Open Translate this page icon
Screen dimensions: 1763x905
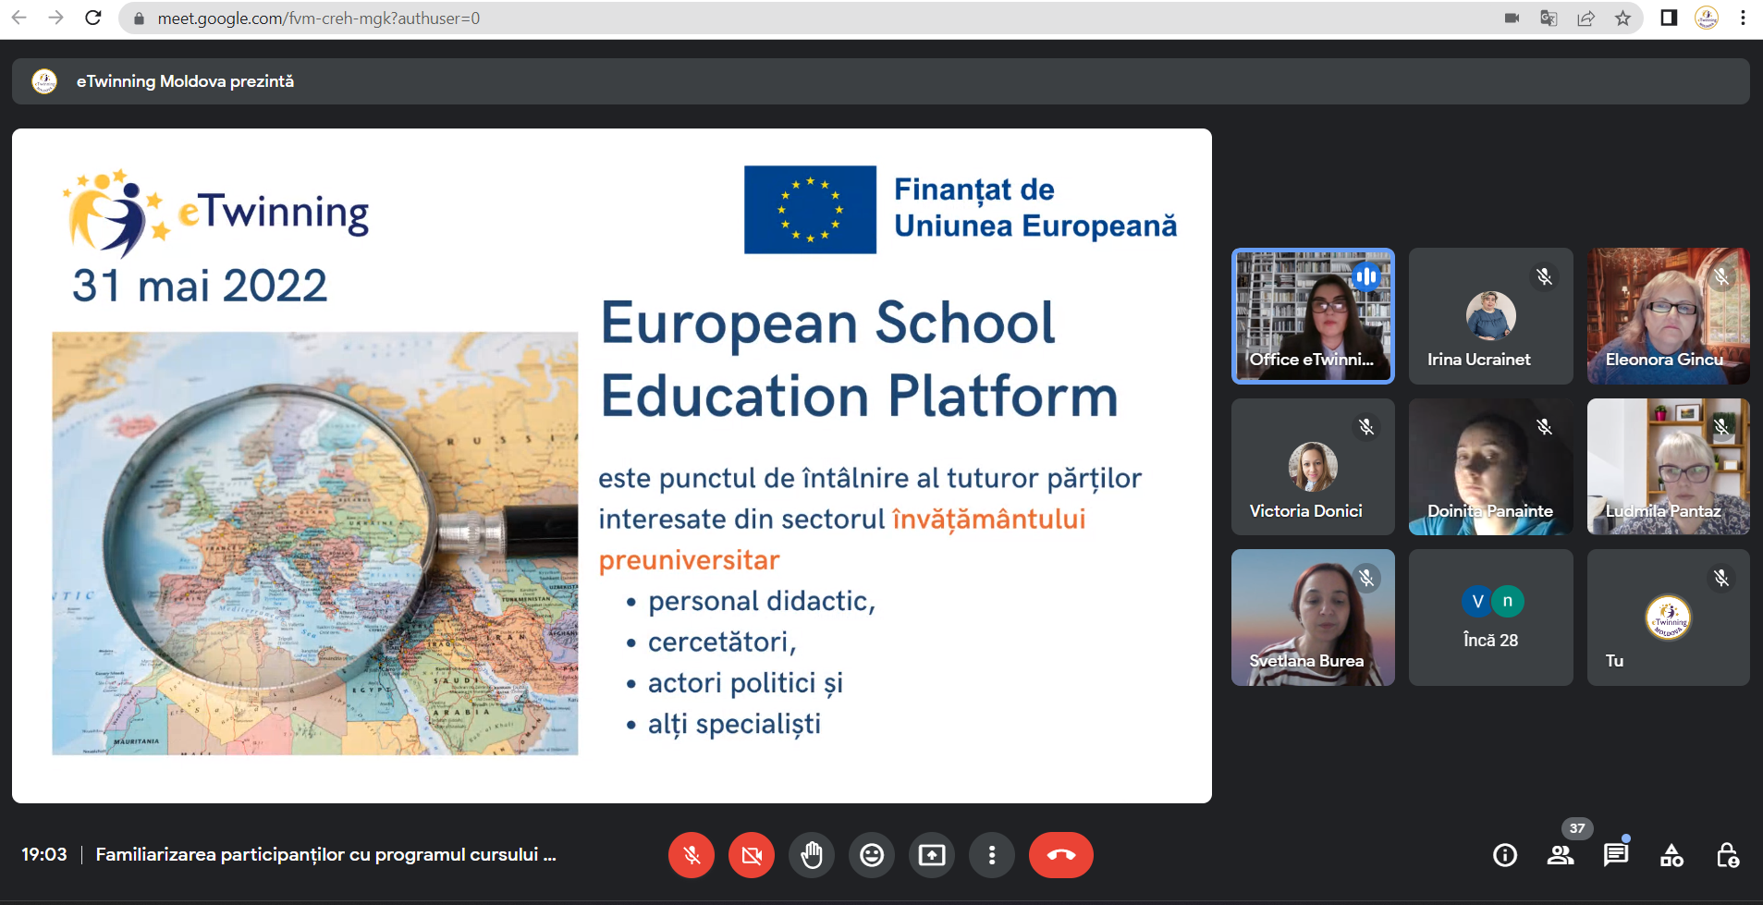pos(1549,18)
